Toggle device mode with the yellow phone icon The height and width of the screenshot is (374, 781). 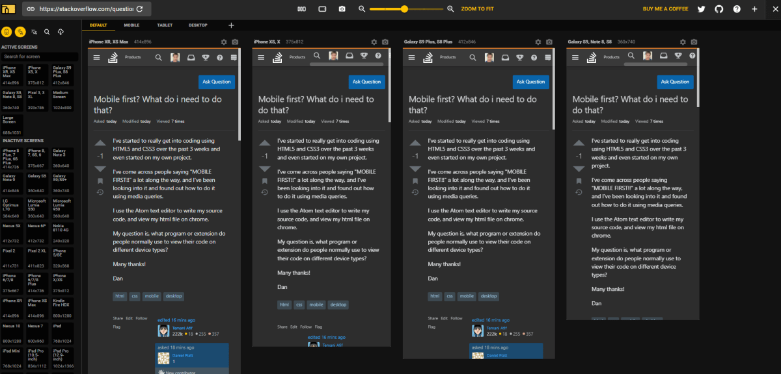(x=7, y=31)
